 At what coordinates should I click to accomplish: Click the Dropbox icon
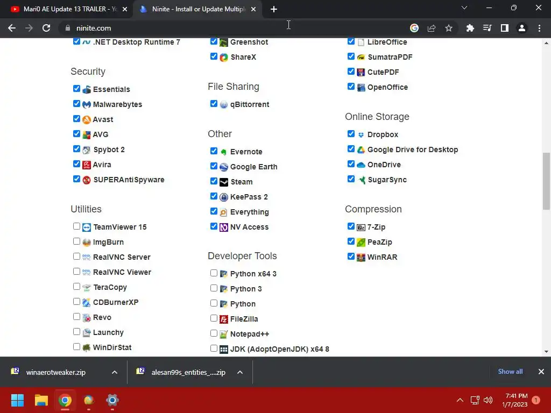[x=361, y=135]
